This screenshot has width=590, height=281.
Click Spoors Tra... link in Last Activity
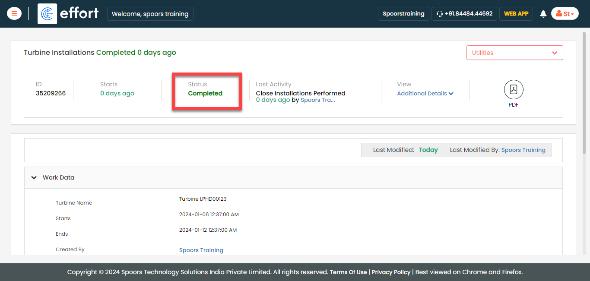pyautogui.click(x=317, y=100)
